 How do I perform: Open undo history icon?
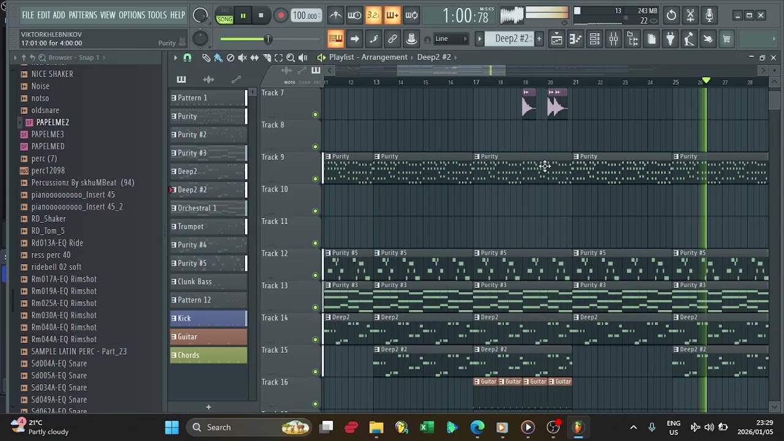672,15
